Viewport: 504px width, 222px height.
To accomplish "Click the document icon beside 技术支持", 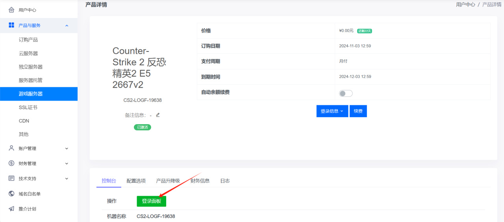I will point(11,178).
